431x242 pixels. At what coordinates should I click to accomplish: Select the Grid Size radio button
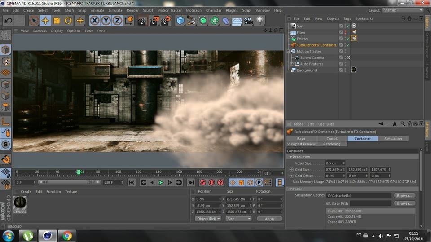pos(291,170)
